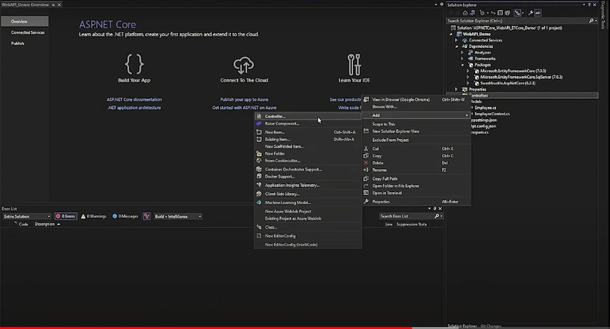The width and height of the screenshot is (610, 329).
Task: Choose View in Browser (Google Chrome)
Action: pos(416,100)
